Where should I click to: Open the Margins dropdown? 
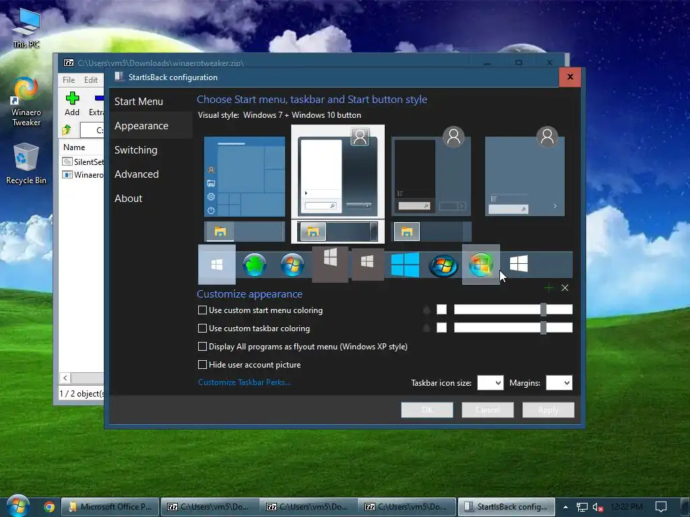point(559,383)
